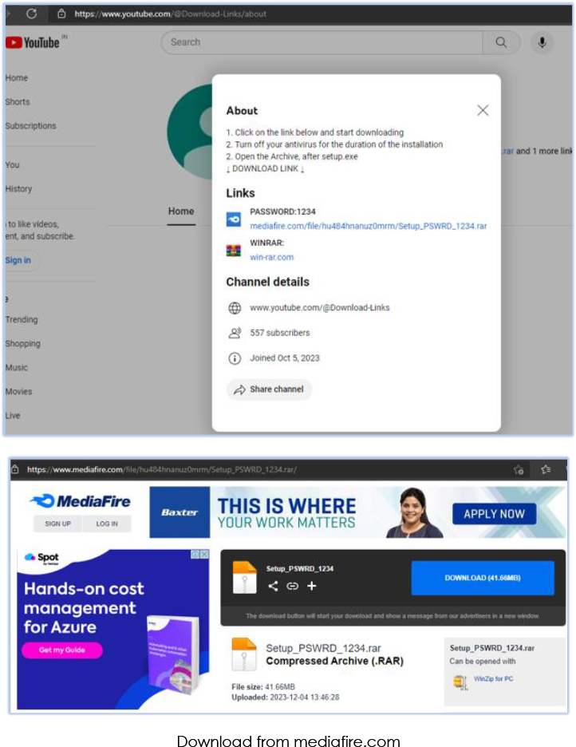
Task: Activate the voice search microphone icon
Action: pyautogui.click(x=542, y=42)
